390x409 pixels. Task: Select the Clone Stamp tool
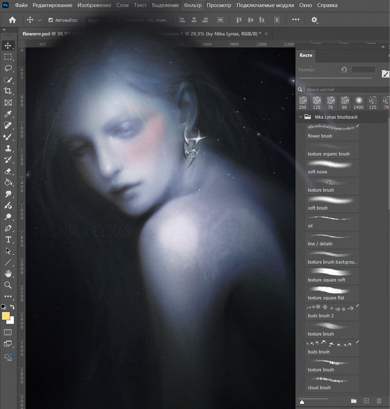click(8, 148)
